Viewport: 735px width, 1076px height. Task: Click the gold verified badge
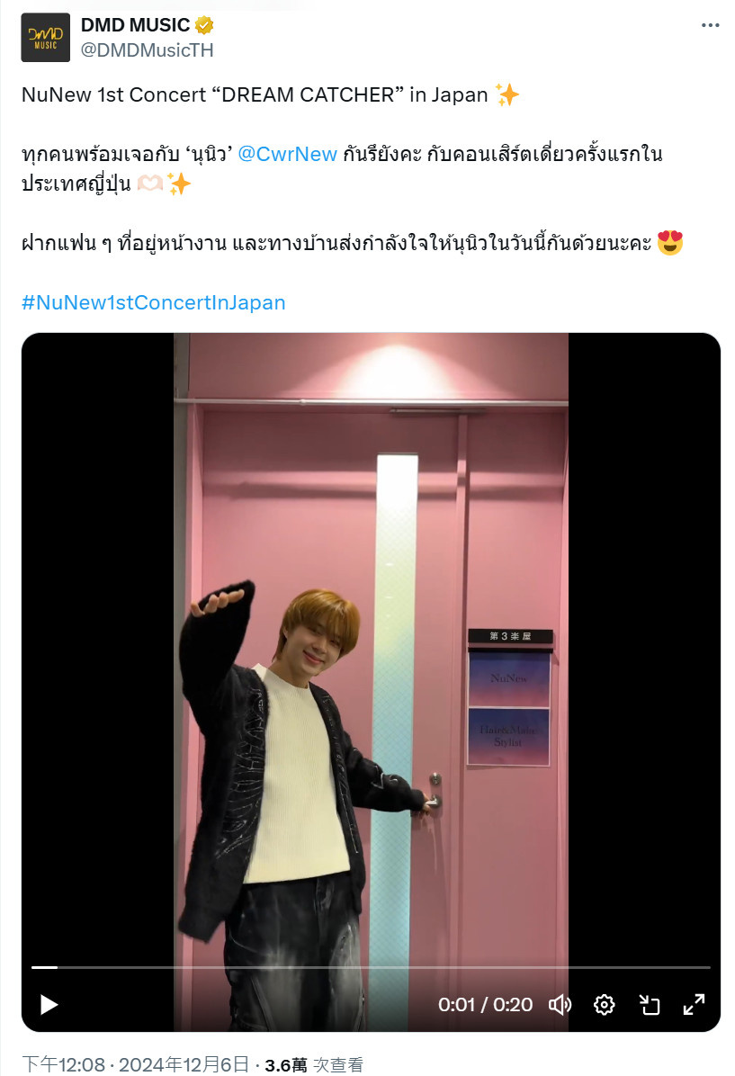click(204, 25)
